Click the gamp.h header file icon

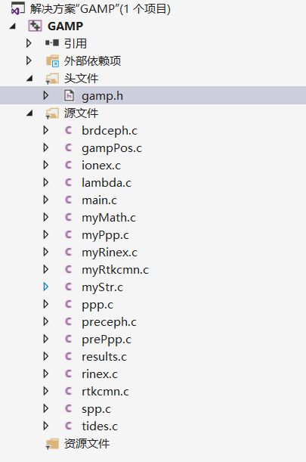point(69,95)
